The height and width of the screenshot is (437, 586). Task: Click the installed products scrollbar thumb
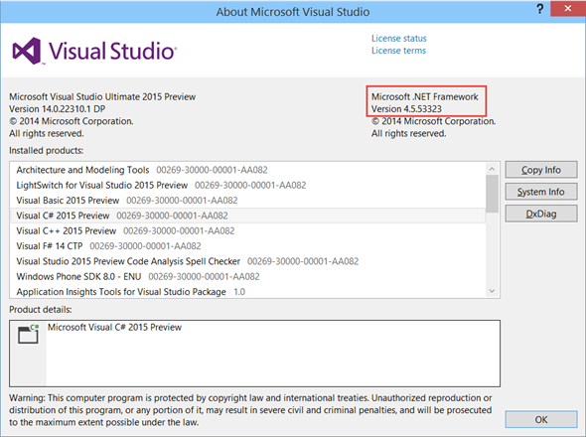tap(492, 194)
